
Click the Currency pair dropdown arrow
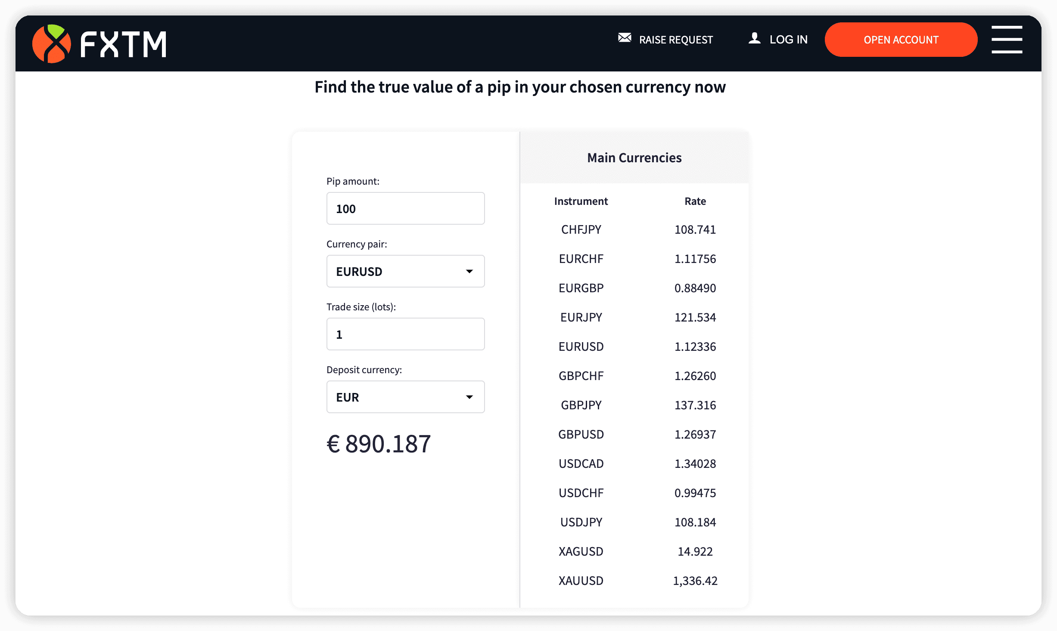[469, 271]
